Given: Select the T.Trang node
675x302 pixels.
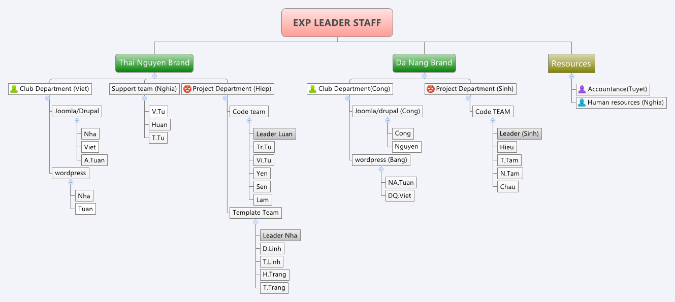Looking at the screenshot, I should click(274, 288).
